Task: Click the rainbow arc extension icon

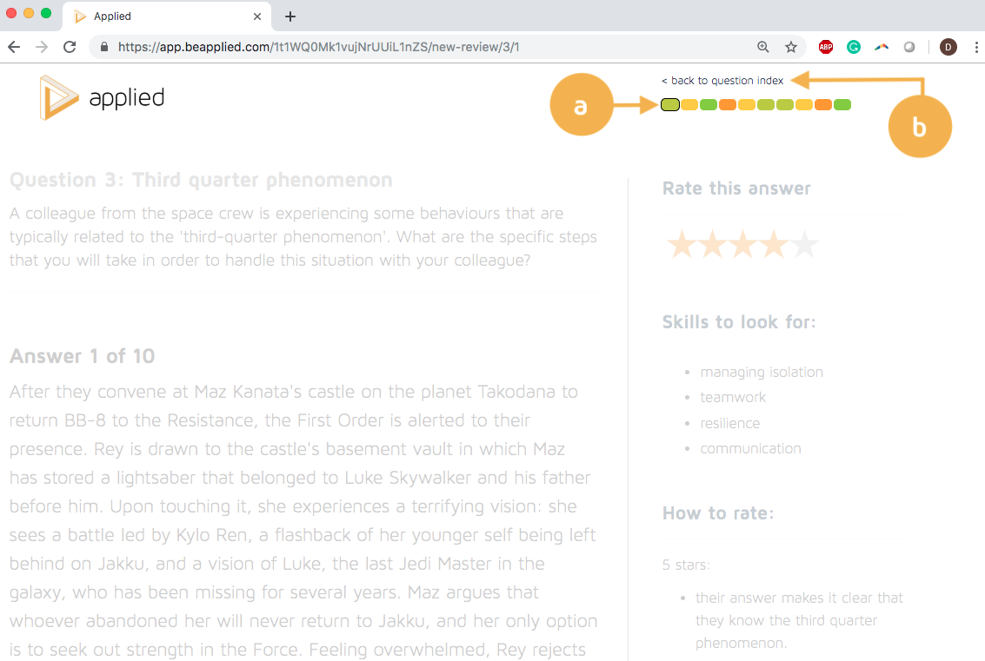Action: (882, 47)
